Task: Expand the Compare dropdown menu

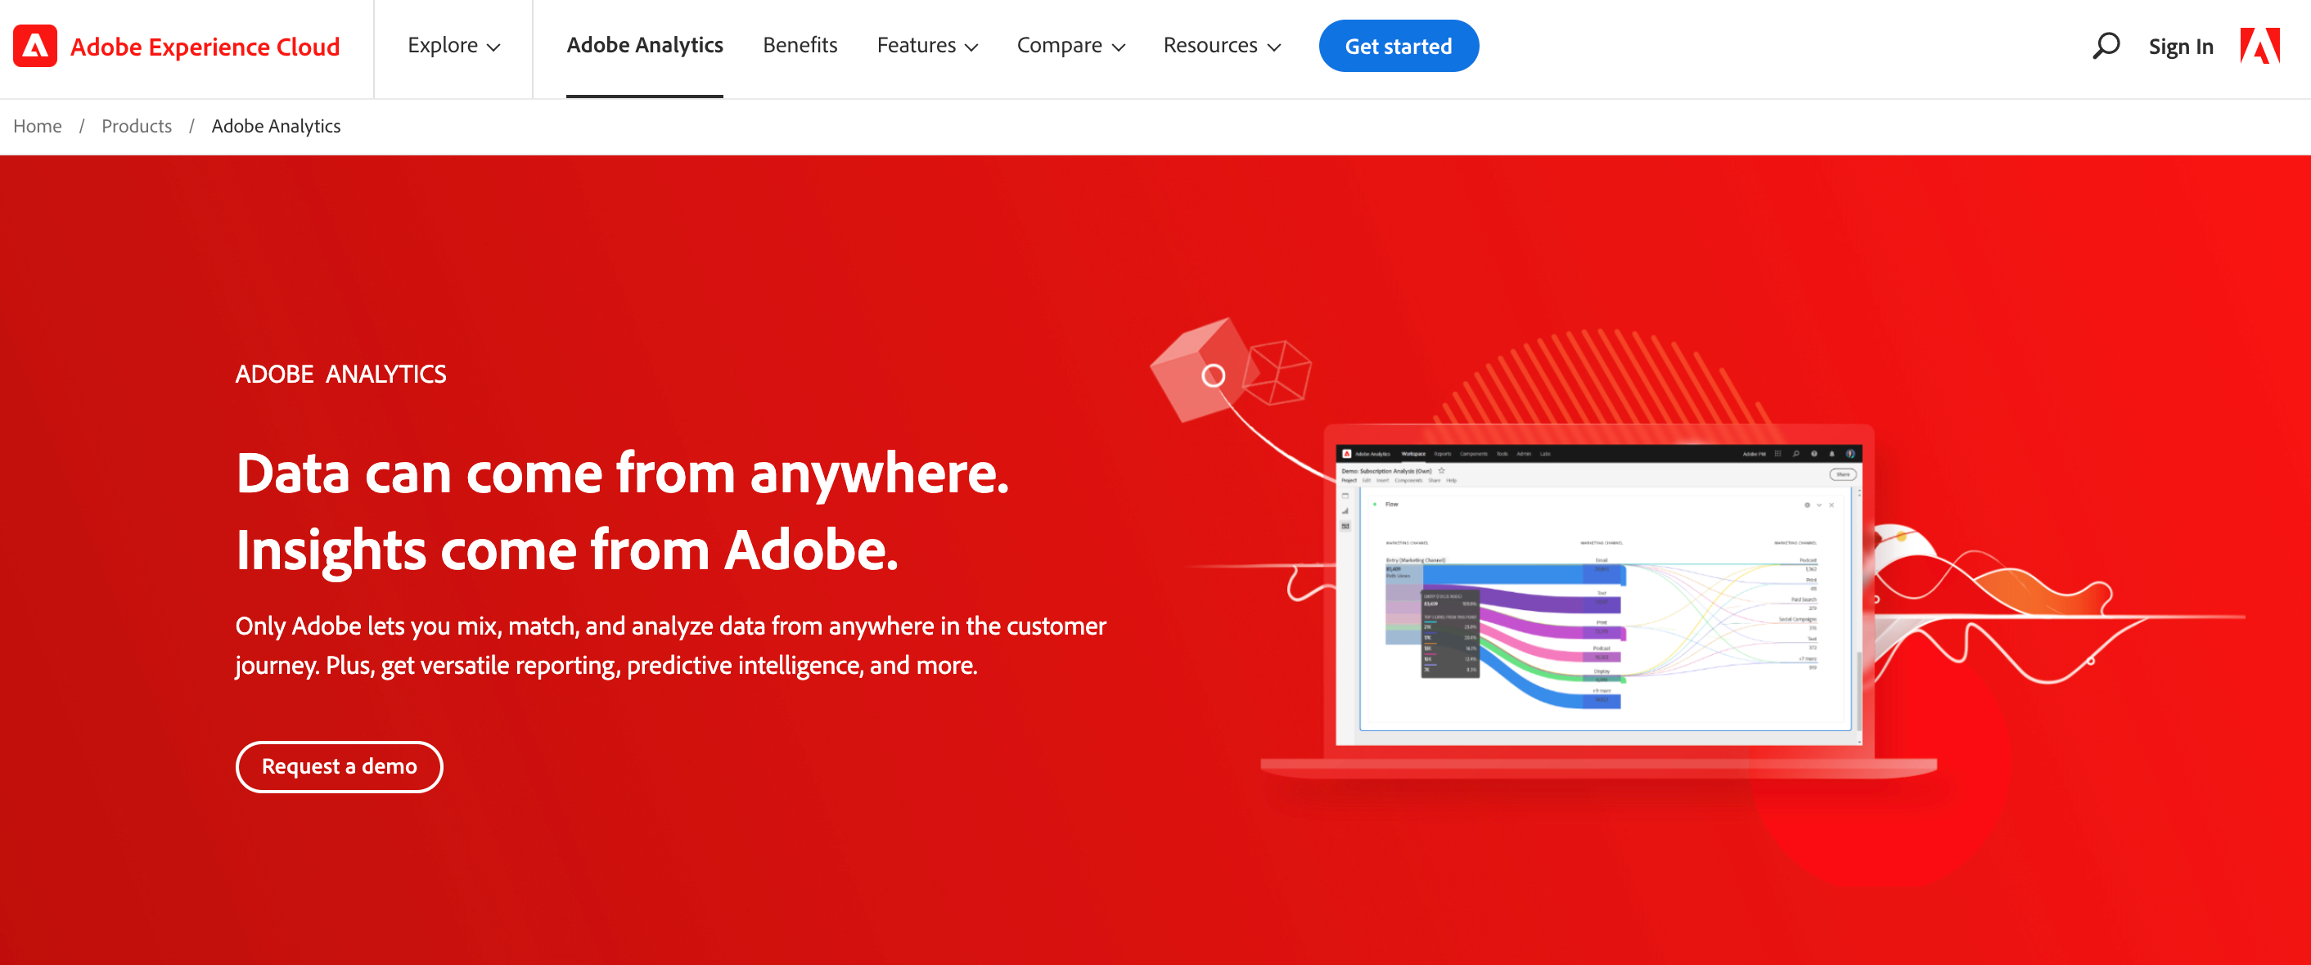Action: (x=1070, y=46)
